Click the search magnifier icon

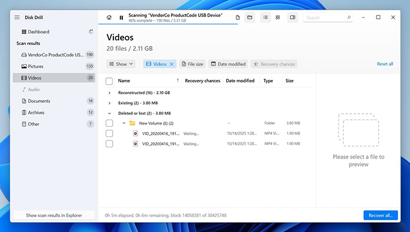(349, 18)
